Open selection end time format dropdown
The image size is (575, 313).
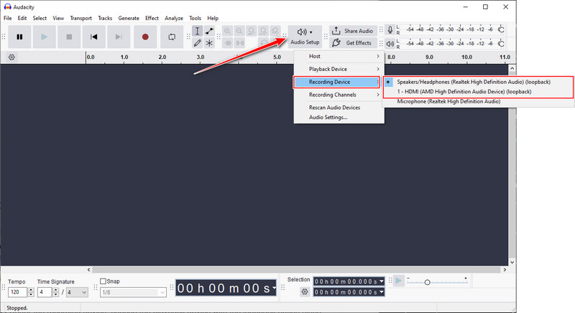click(382, 291)
